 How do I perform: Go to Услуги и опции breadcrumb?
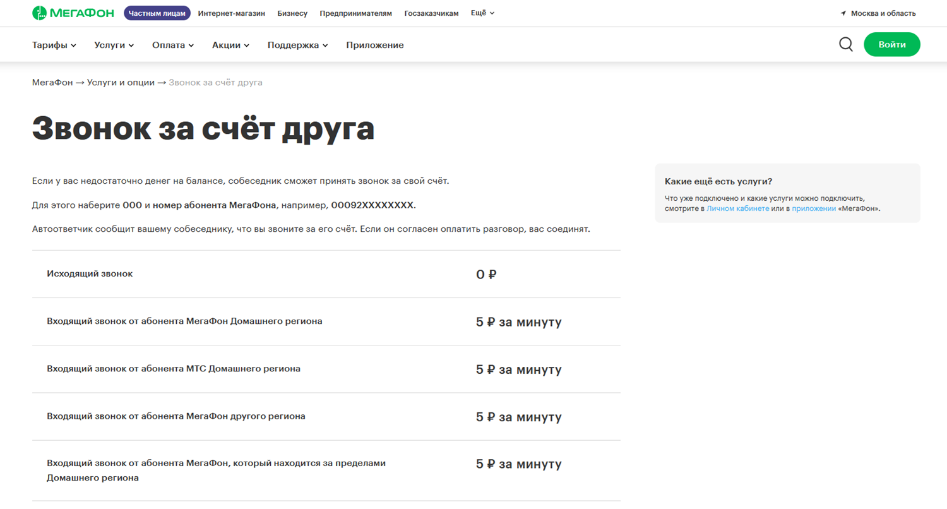[121, 83]
